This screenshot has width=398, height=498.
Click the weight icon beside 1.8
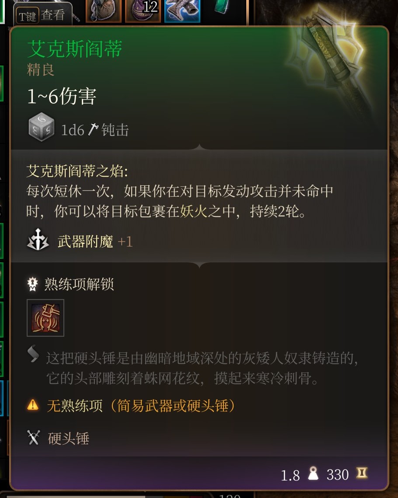[313, 473]
